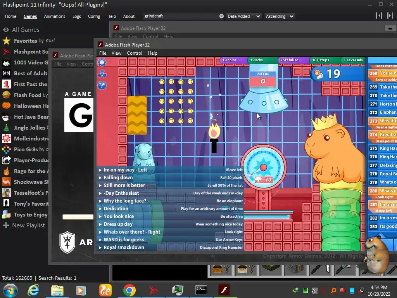Click achievement 275 King Ham in right list
This screenshot has height=298, width=397.
click(382, 148)
